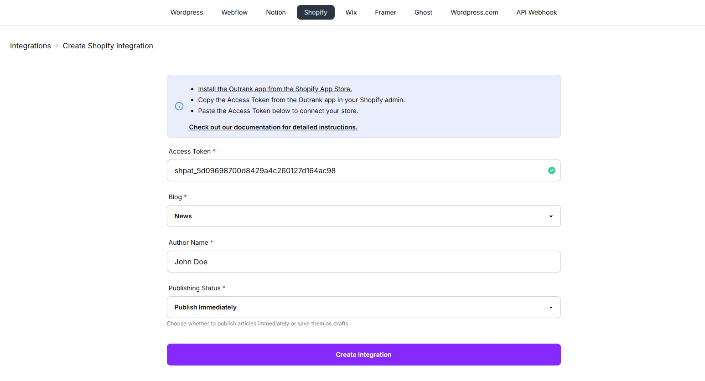Click the green checkmark on Access Token field
This screenshot has height=381, width=705.
(551, 170)
